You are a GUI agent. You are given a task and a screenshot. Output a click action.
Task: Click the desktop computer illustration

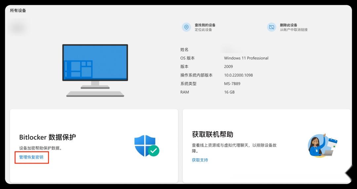pos(95,70)
